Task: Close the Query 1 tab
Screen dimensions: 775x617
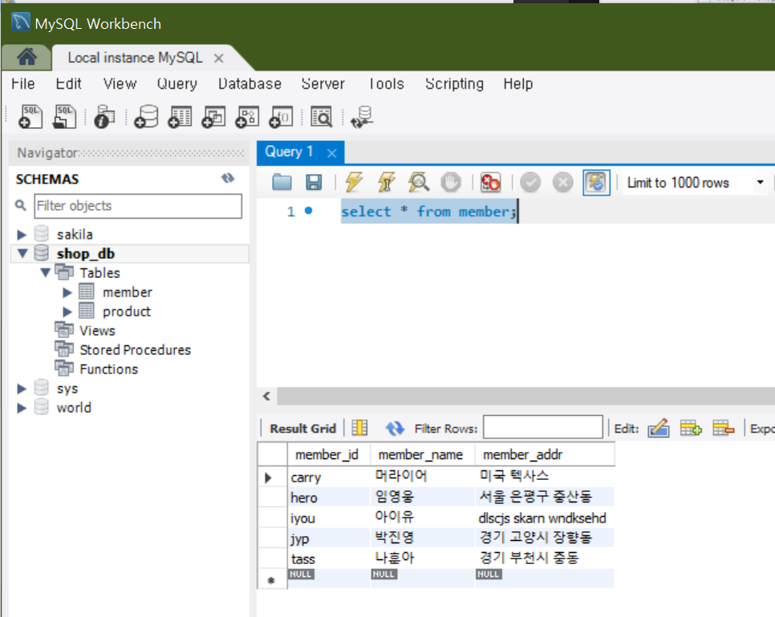Action: pos(331,153)
